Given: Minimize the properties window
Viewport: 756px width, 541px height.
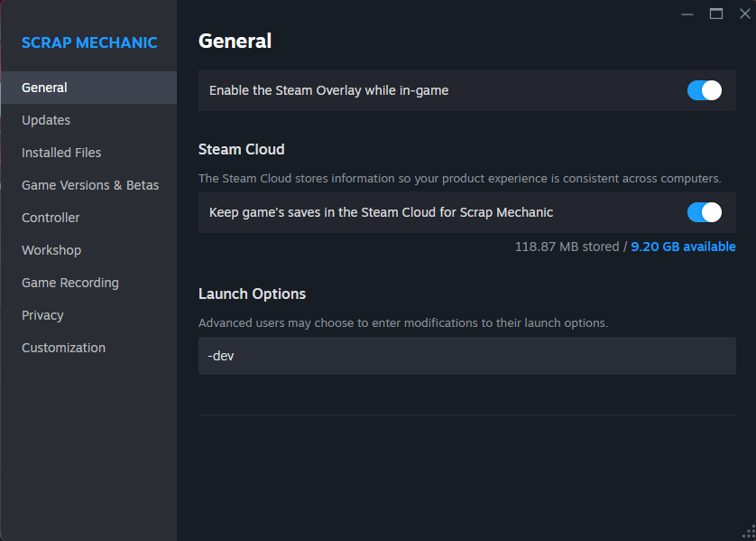Looking at the screenshot, I should [x=687, y=14].
